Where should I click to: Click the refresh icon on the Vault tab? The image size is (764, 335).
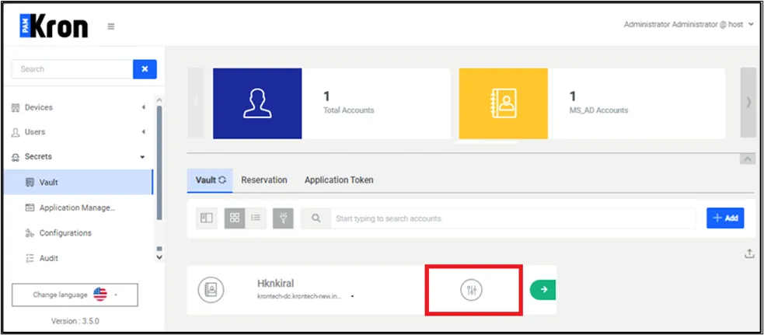tap(222, 180)
